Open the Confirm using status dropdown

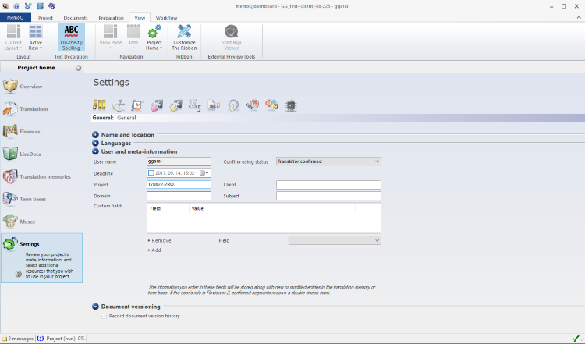(328, 161)
